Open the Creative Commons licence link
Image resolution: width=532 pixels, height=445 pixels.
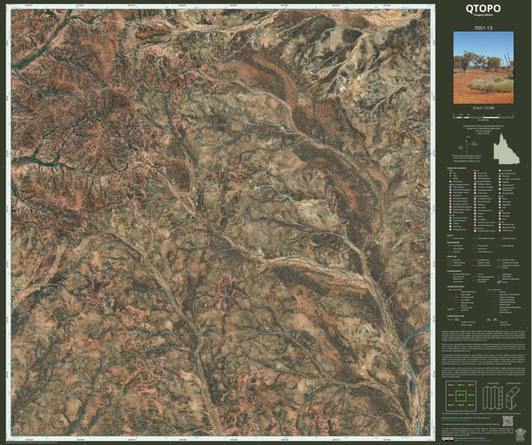tap(475, 440)
